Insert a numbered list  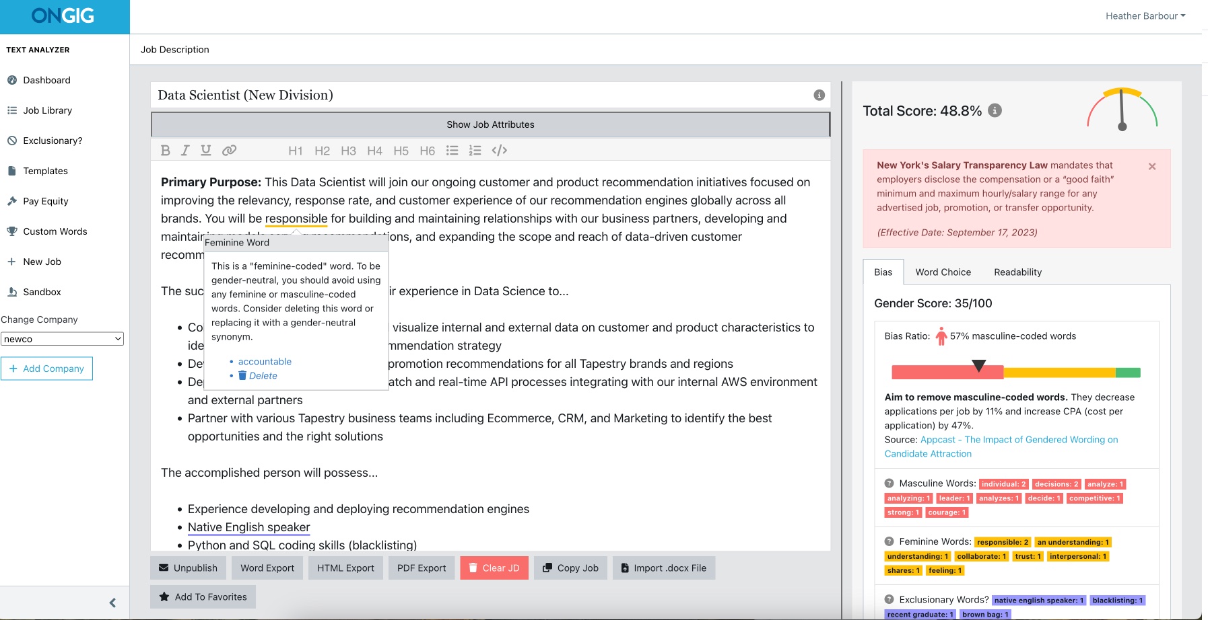tap(475, 151)
